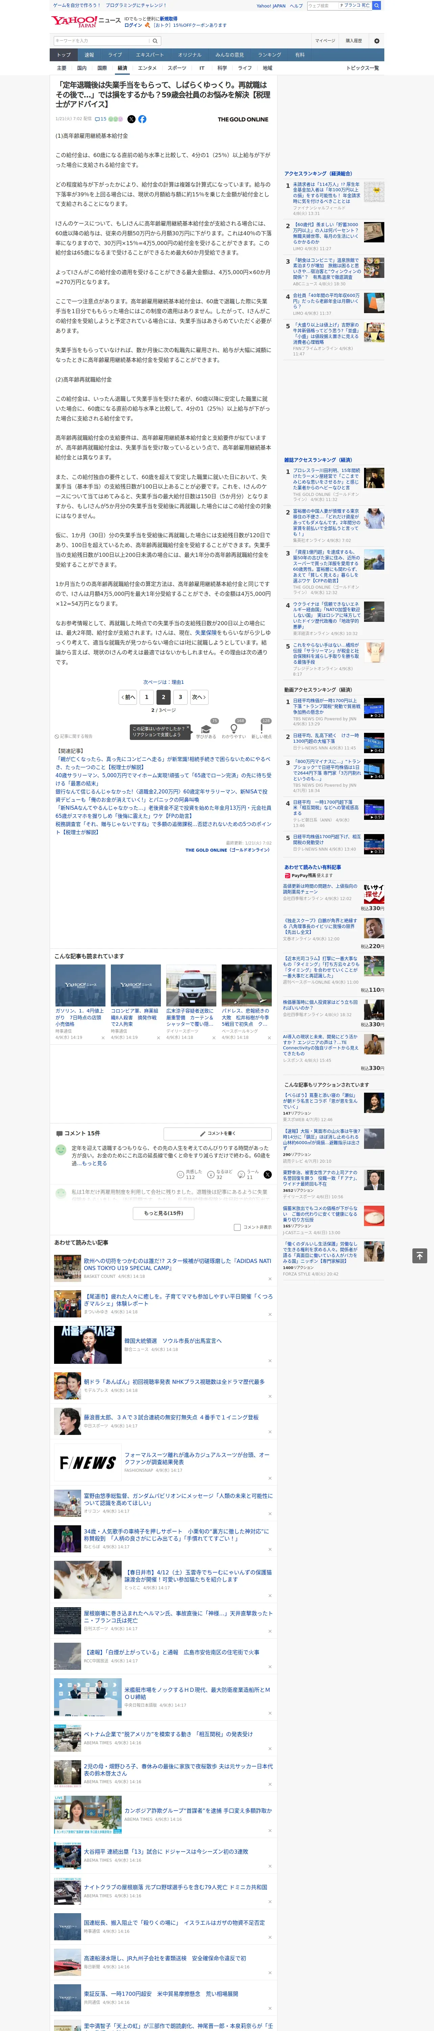Select the スポーツ category tab
Screen dimensions: 434x2031
click(177, 68)
